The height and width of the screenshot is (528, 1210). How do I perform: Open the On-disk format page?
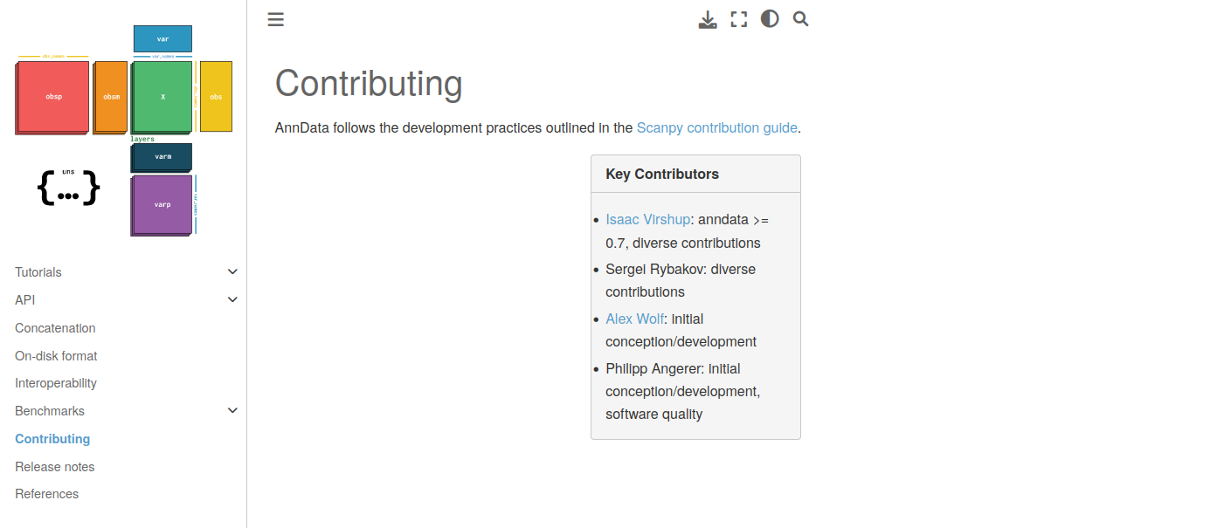[55, 355]
